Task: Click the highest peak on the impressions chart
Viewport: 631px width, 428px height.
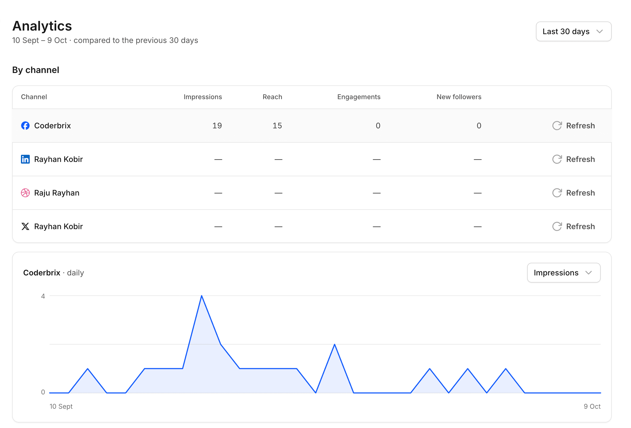Action: (202, 296)
